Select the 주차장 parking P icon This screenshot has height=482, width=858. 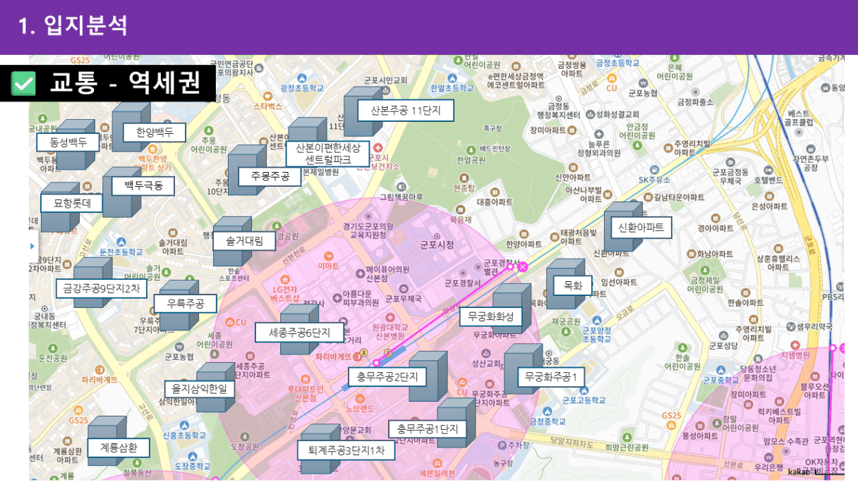tap(502, 445)
